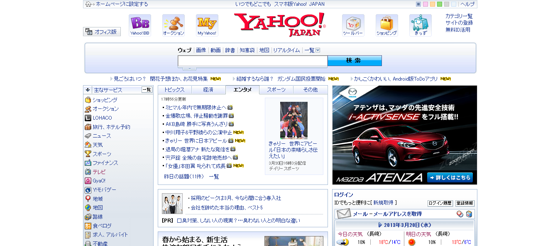Open 路線 in the services sidebar
The image size is (560, 246).
coord(98,217)
